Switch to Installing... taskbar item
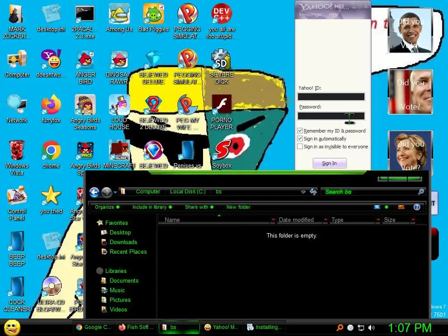The height and width of the screenshot is (336, 448). tap(265, 327)
